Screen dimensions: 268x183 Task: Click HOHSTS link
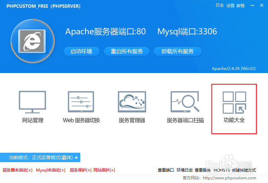point(222,170)
